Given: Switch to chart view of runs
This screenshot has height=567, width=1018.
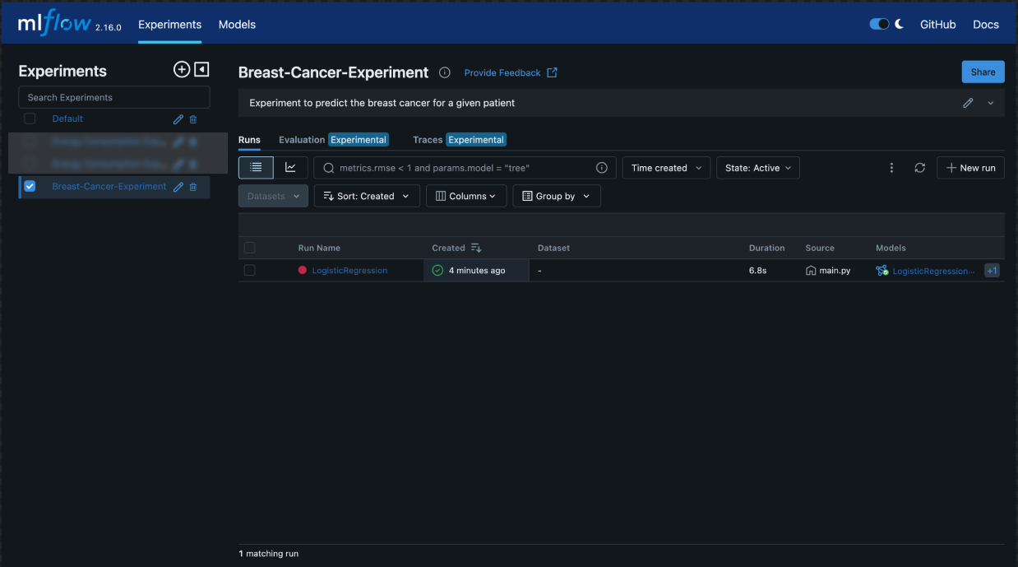Looking at the screenshot, I should click(290, 168).
